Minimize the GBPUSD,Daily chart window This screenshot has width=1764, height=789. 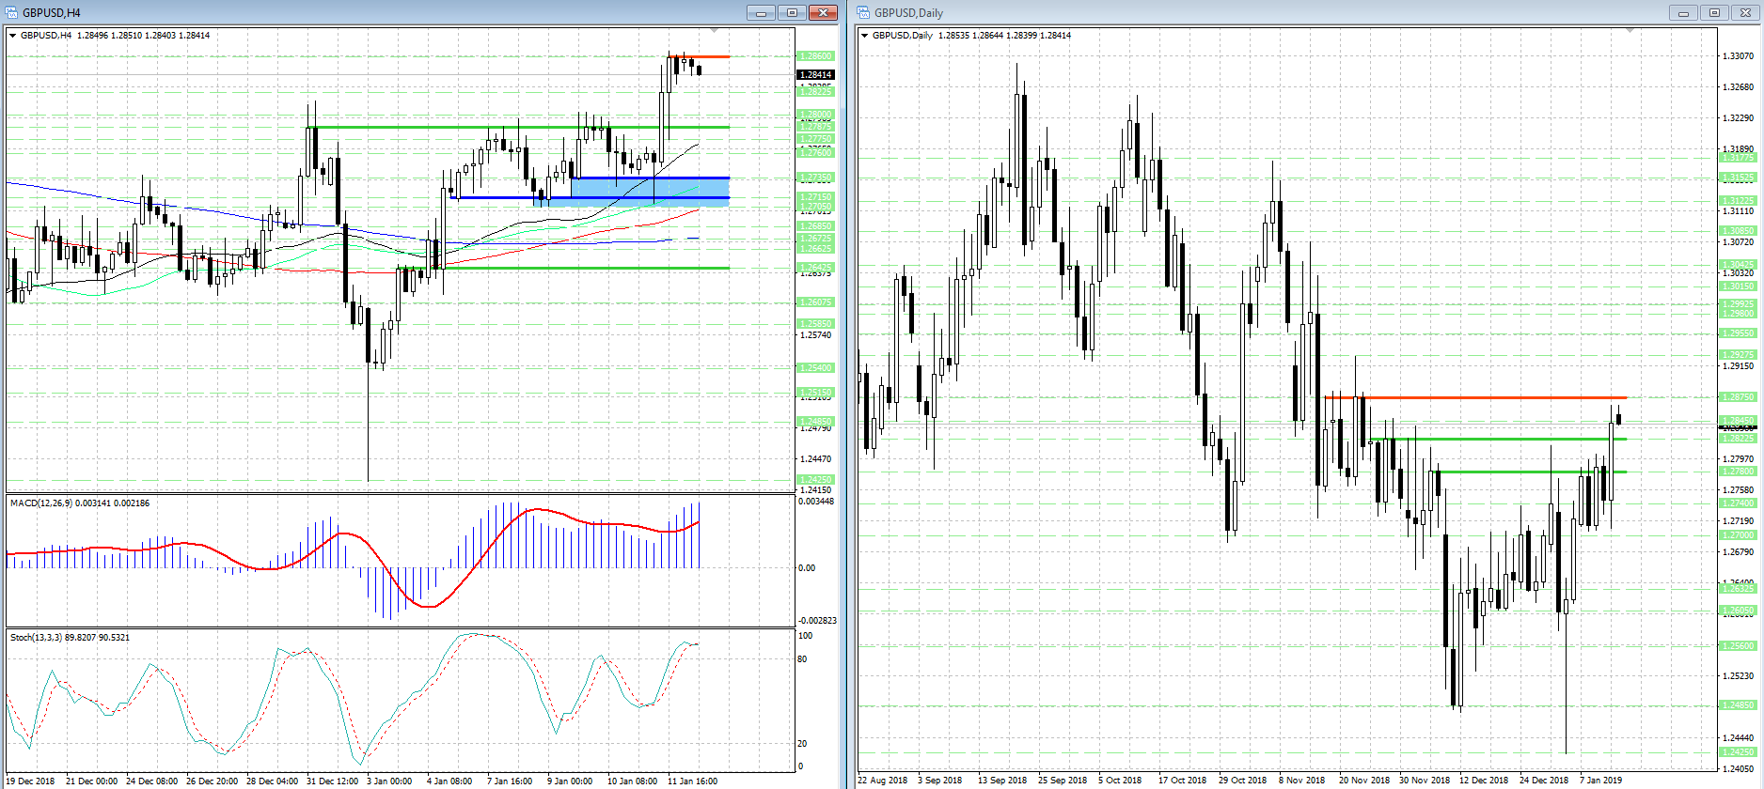pos(1683,12)
